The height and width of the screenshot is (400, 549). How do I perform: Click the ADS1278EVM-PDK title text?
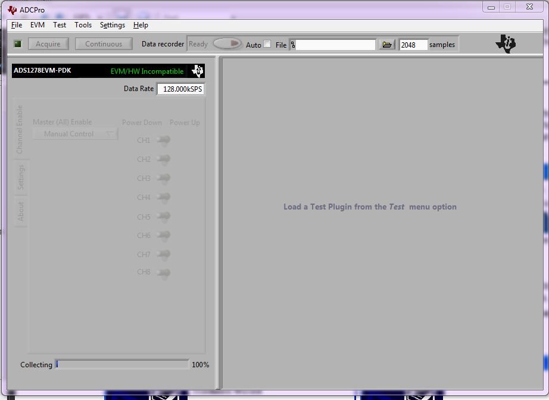42,70
